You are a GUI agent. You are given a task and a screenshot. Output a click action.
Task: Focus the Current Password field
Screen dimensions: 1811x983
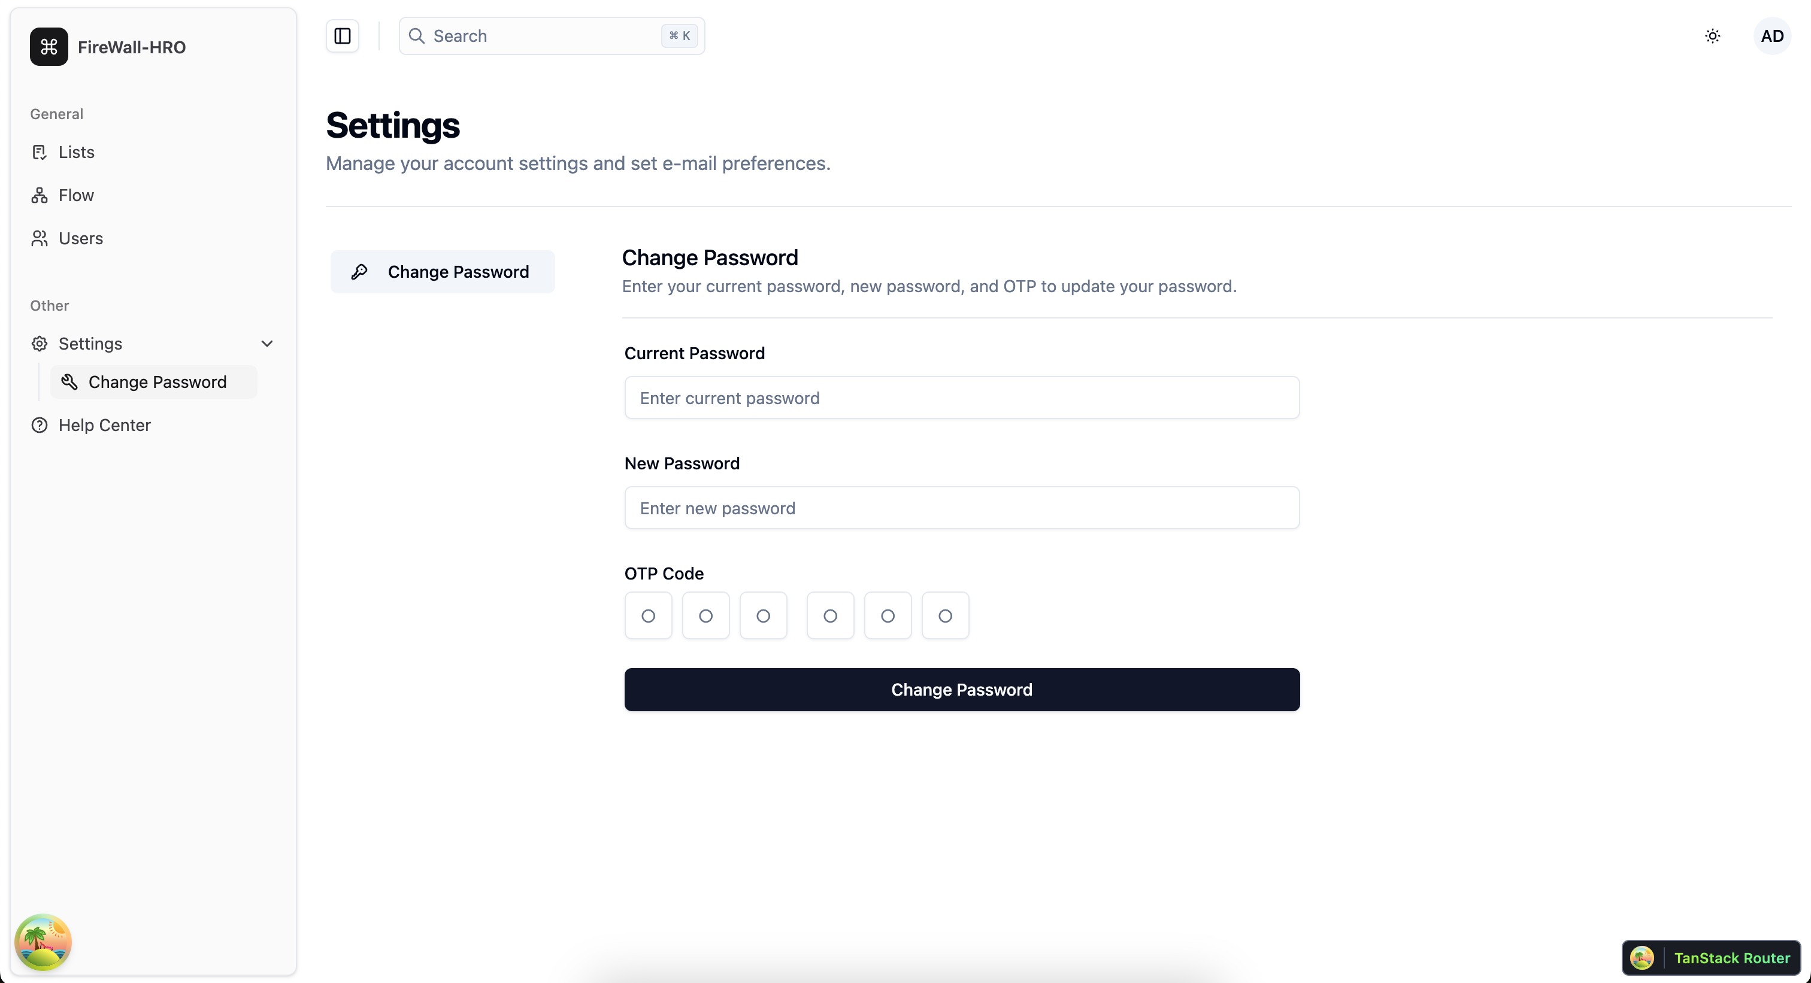962,398
